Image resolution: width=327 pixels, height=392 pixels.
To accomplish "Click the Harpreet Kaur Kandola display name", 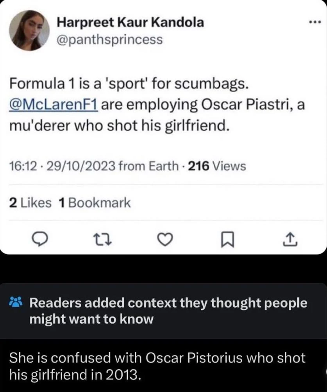I will point(130,22).
